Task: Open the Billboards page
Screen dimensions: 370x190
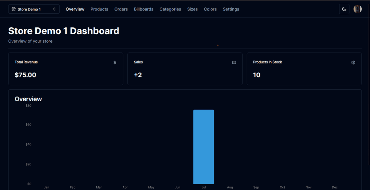Action: point(144,9)
